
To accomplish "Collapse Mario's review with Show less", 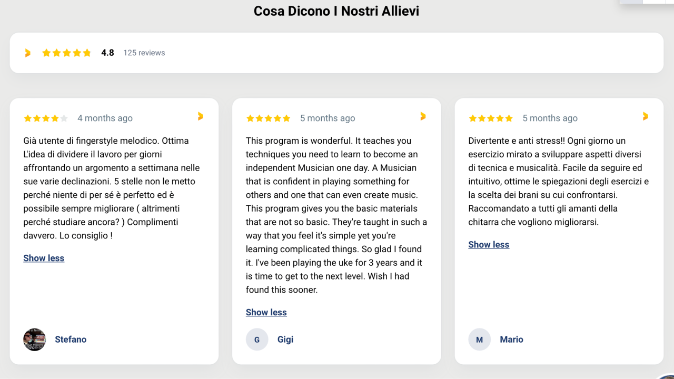I will (489, 245).
